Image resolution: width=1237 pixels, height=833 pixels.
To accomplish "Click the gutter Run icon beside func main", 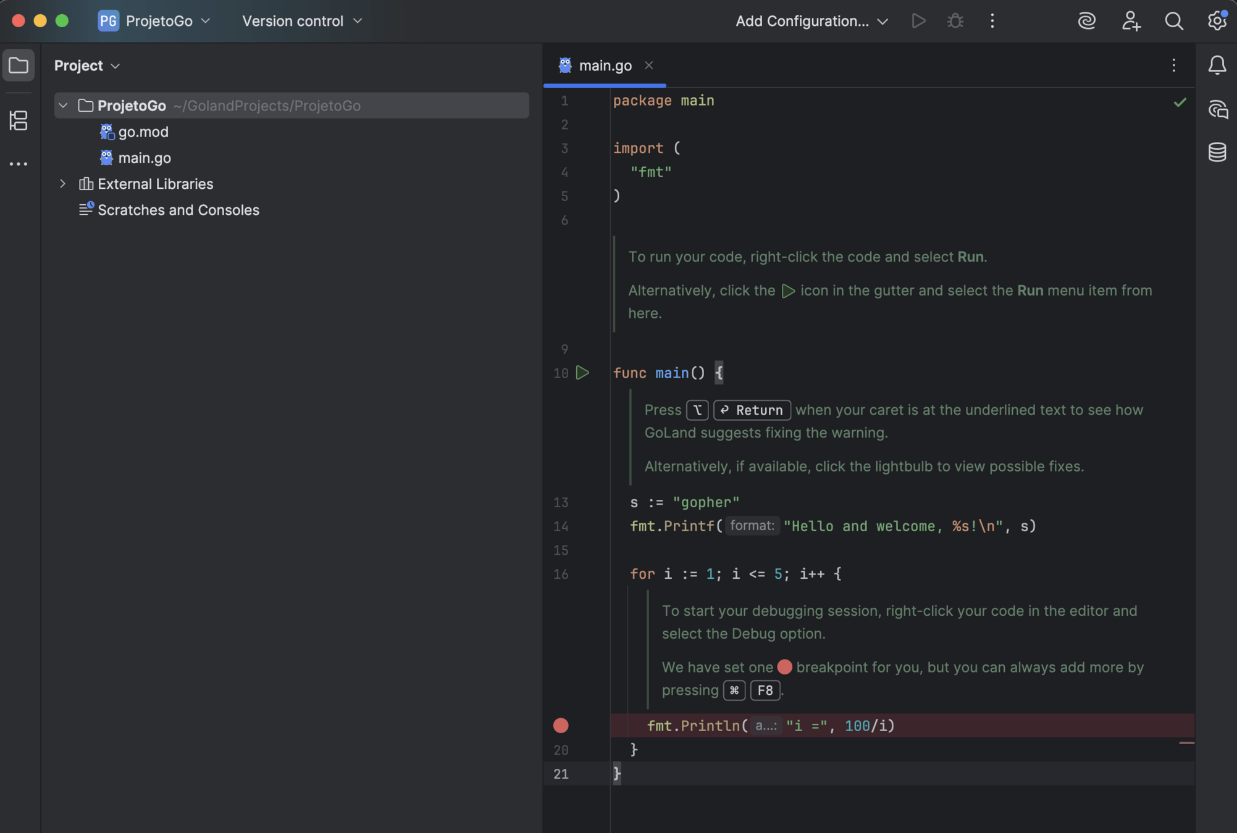I will click(x=582, y=373).
